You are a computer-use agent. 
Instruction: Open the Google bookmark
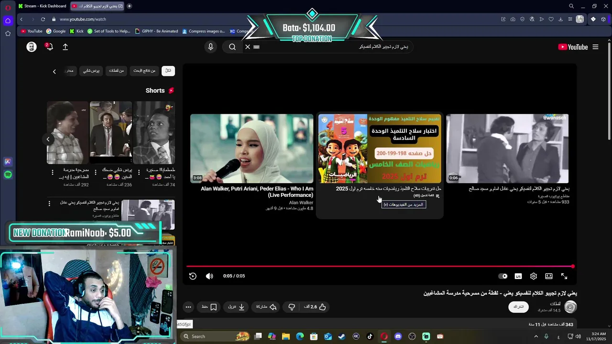click(x=56, y=31)
